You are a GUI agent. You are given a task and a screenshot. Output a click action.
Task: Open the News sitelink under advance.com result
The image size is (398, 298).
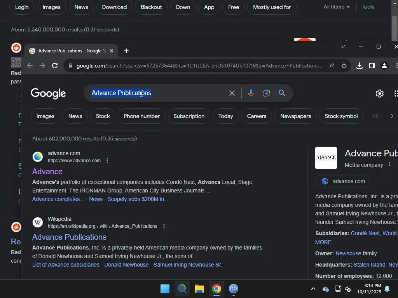click(96, 199)
